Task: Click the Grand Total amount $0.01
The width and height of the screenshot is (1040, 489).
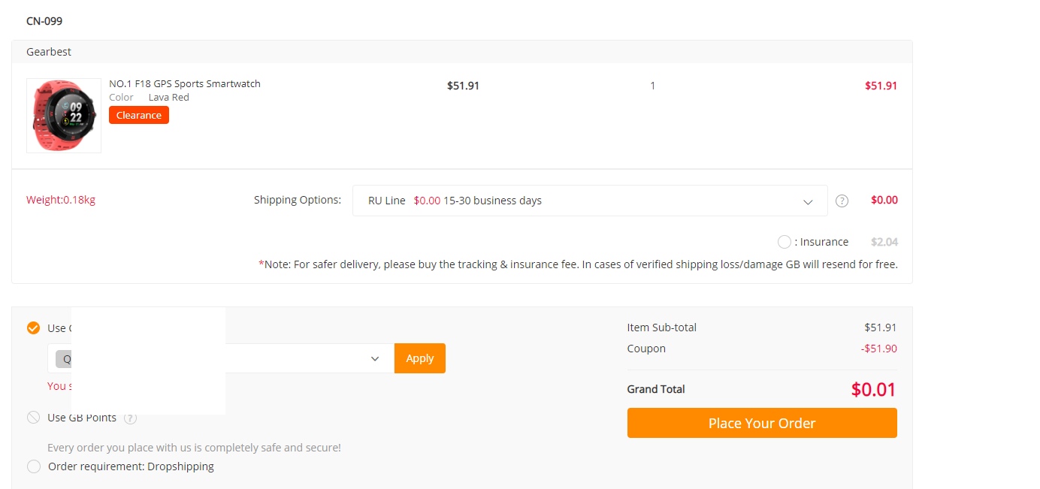Action: [873, 389]
